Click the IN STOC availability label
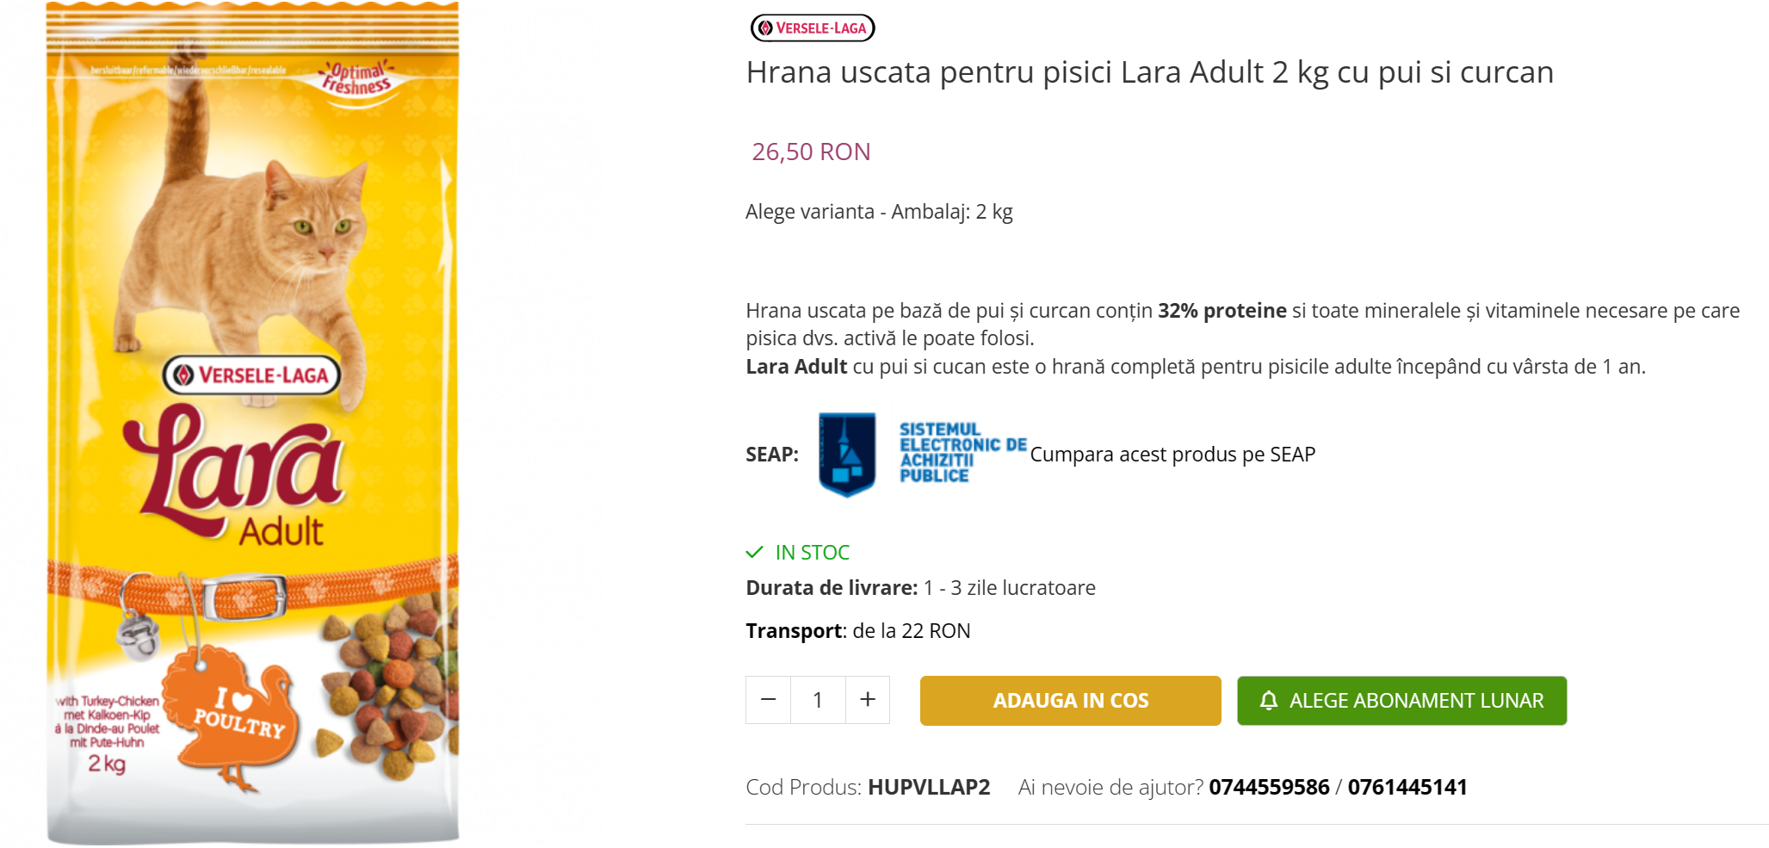 tap(813, 553)
